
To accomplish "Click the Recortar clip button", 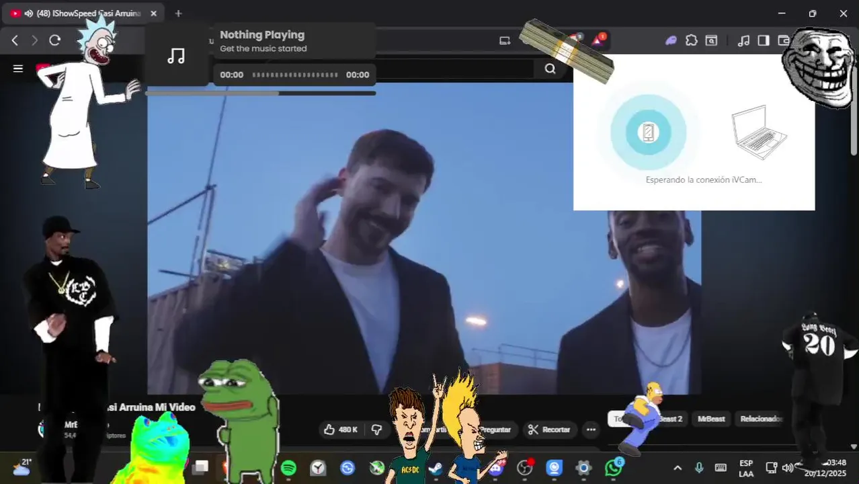I will [549, 430].
